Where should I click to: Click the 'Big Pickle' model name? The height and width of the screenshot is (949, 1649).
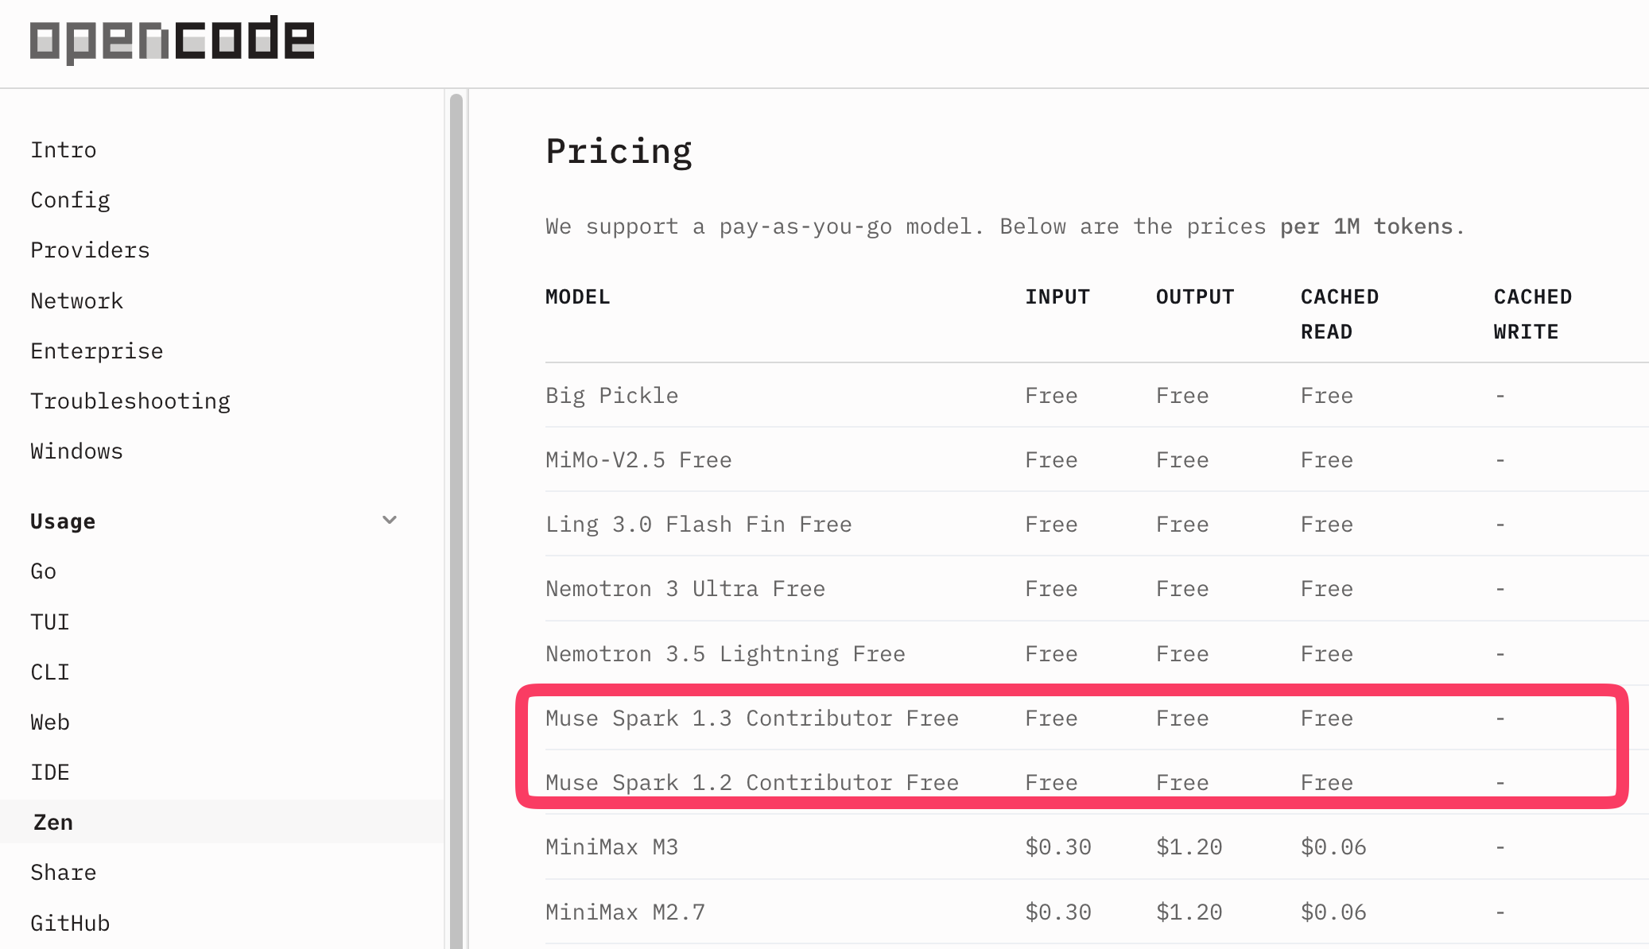coord(612,395)
